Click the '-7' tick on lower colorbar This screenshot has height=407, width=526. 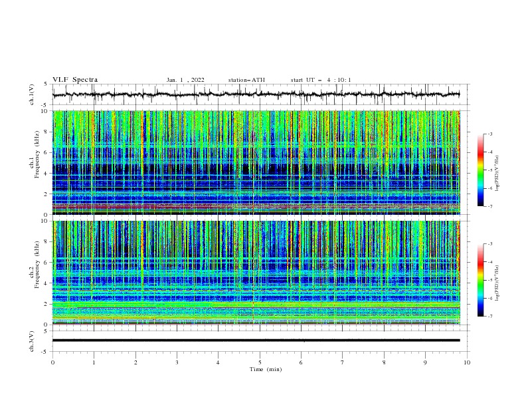490,317
